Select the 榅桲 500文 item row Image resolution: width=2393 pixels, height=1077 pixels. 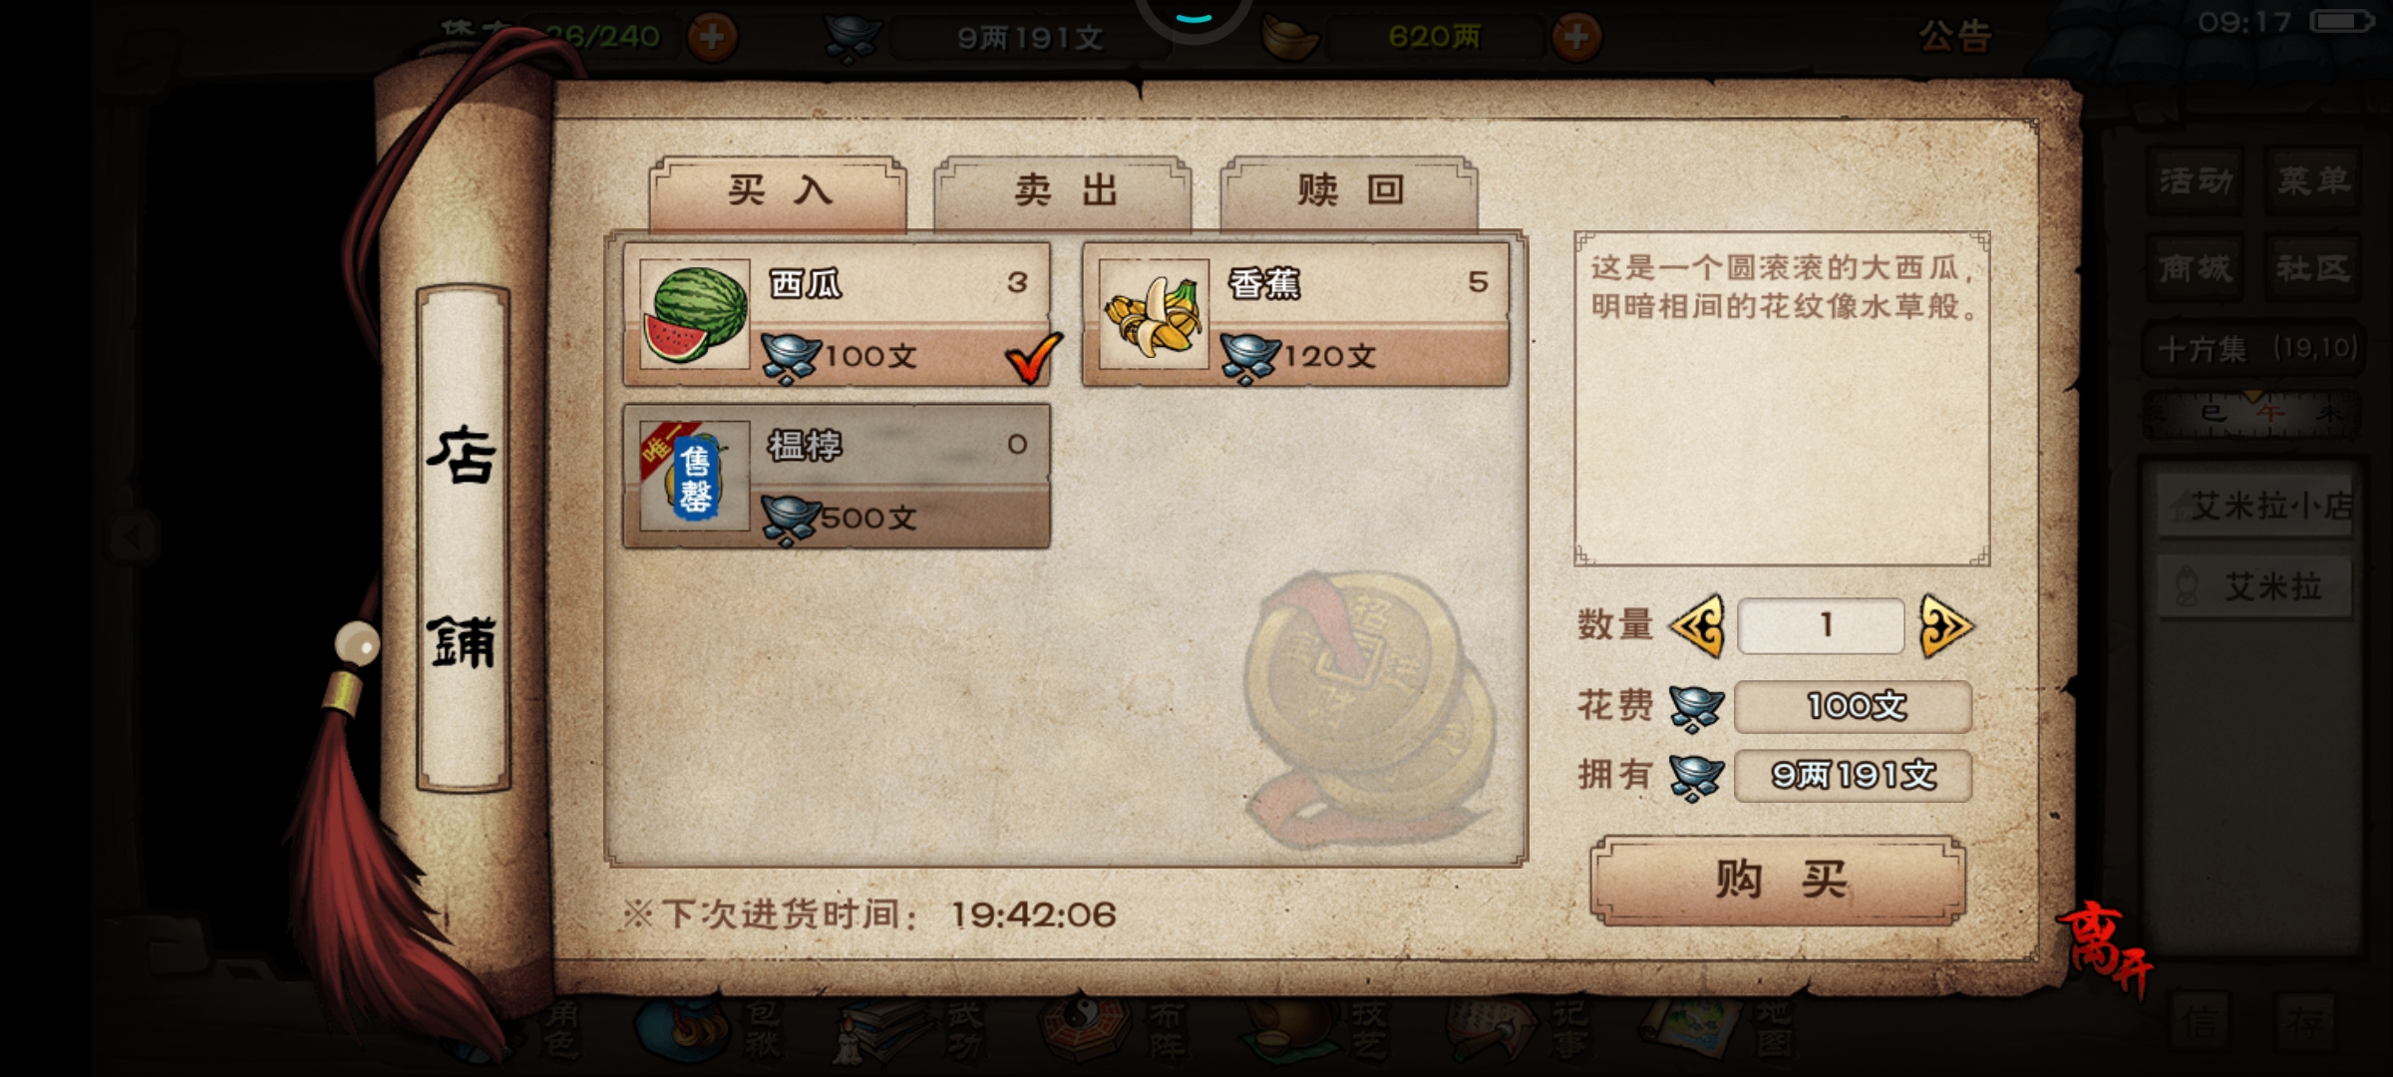(x=837, y=476)
